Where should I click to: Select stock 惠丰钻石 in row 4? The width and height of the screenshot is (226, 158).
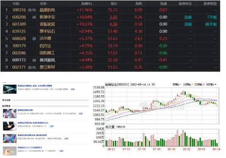tap(47, 31)
